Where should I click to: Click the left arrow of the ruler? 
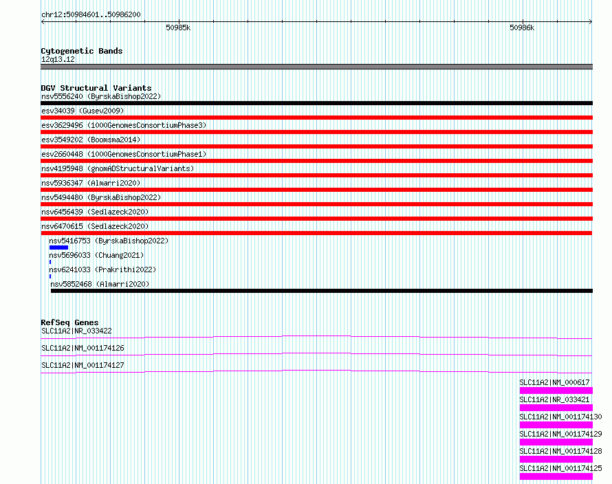click(43, 21)
